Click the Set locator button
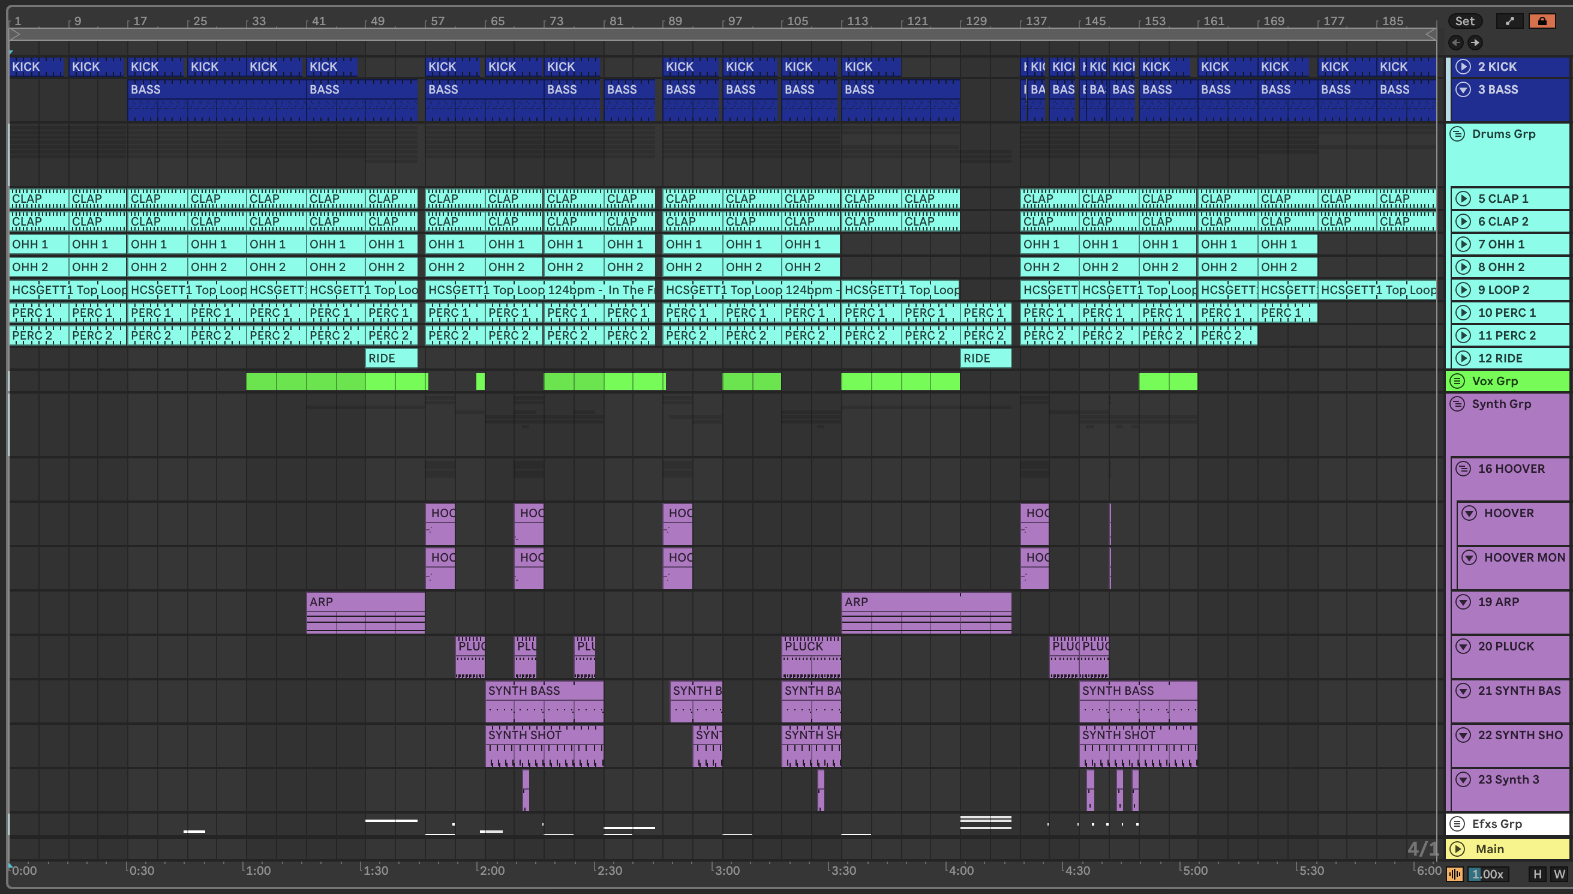Image resolution: width=1573 pixels, height=894 pixels. coord(1464,22)
